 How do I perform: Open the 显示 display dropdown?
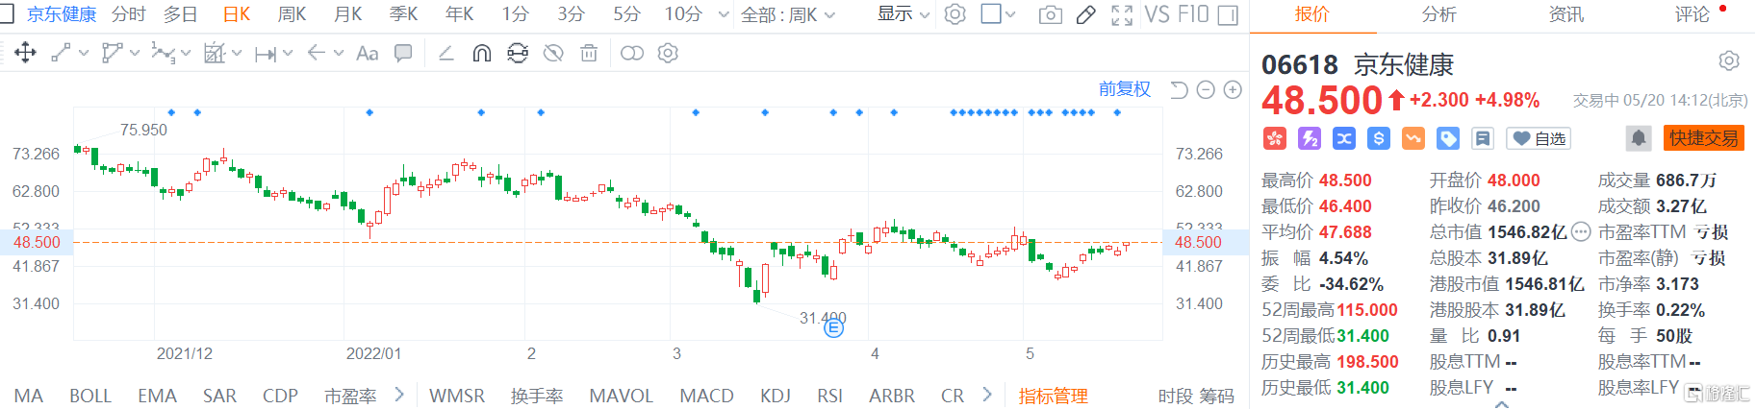[903, 14]
